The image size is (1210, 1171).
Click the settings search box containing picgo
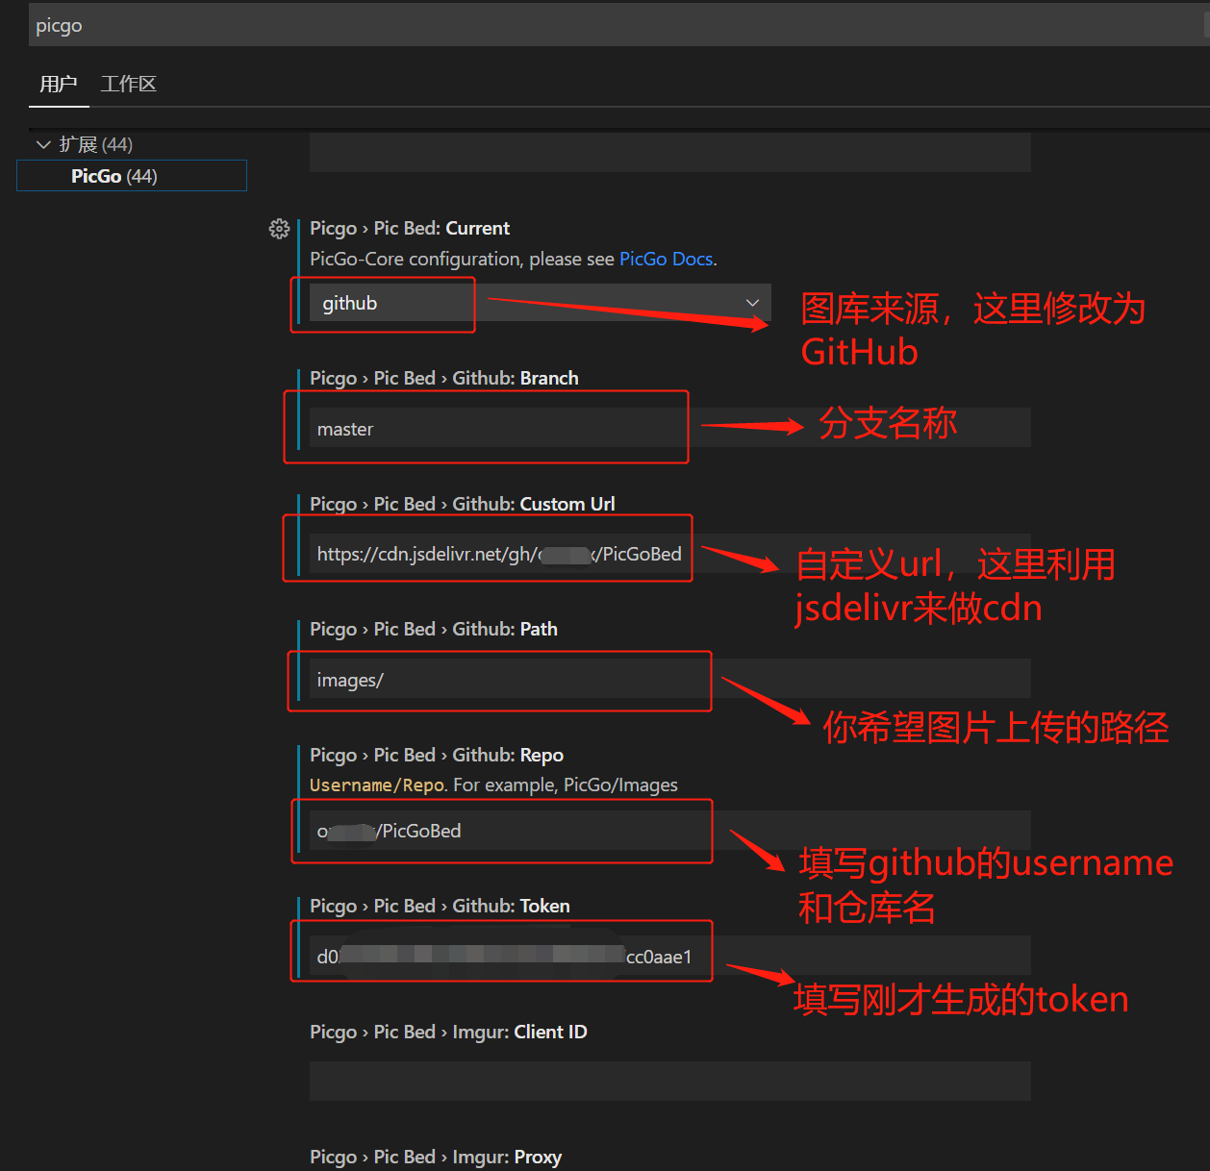[616, 25]
